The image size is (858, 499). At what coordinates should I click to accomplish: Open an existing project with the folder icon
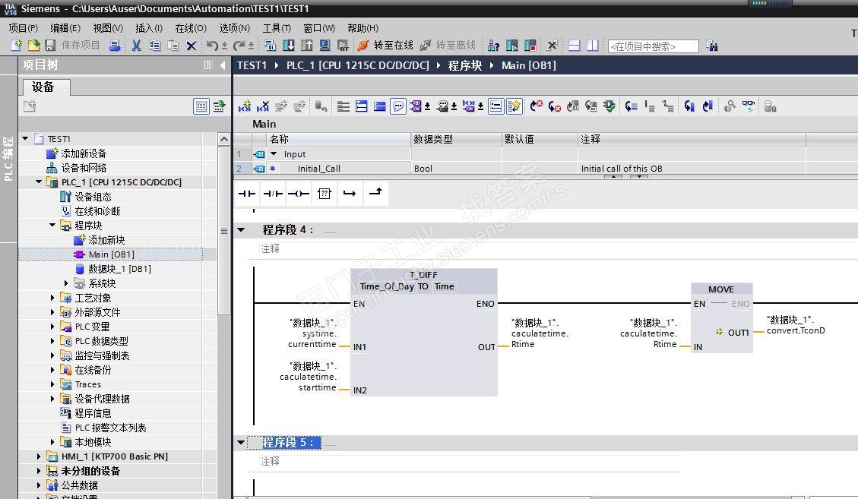(x=33, y=46)
